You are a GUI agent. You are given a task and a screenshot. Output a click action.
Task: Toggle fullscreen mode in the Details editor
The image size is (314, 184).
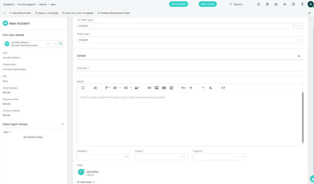click(x=83, y=88)
